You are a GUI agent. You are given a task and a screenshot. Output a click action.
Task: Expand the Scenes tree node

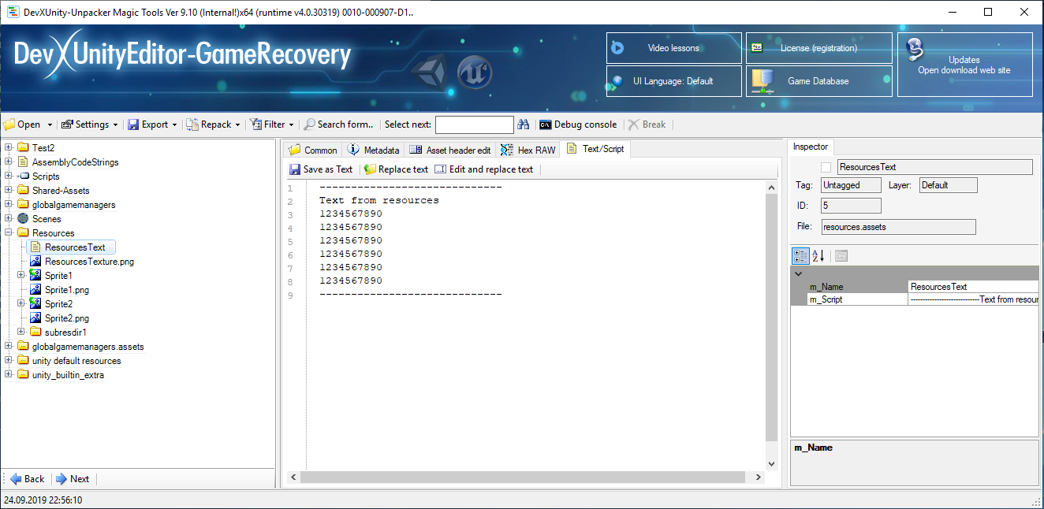click(x=9, y=218)
